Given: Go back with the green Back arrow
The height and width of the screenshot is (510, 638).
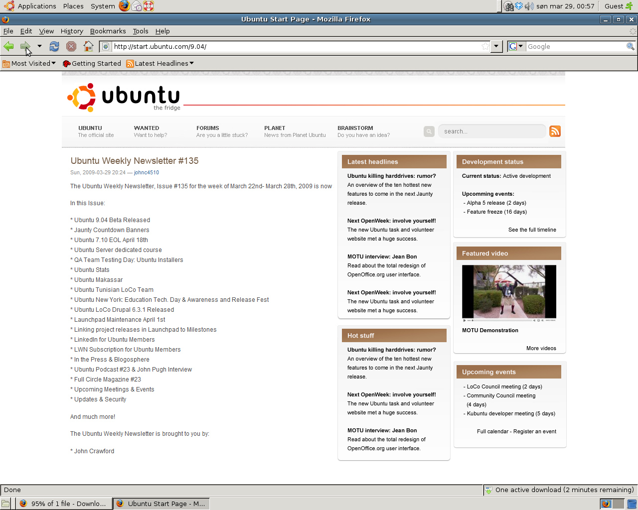Looking at the screenshot, I should 8,46.
